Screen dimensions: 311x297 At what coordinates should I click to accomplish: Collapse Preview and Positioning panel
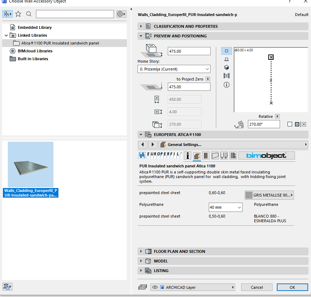[223, 36]
